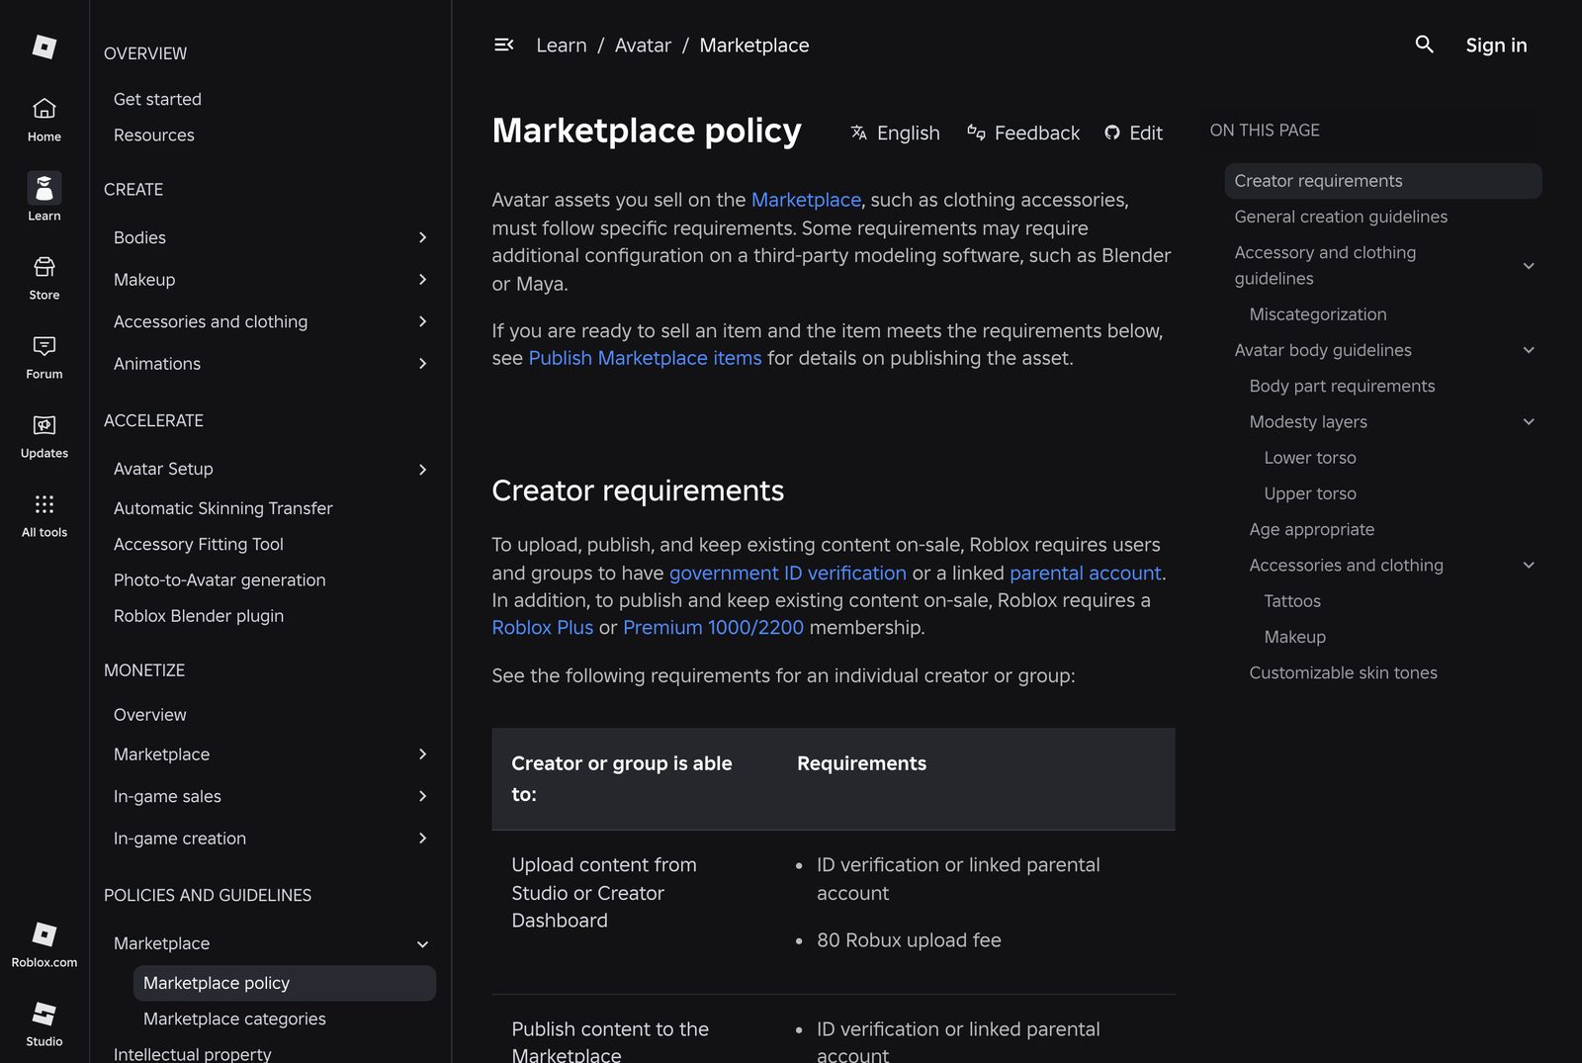Collapse the sidebar with the menu toggle icon
1582x1063 pixels.
504,45
